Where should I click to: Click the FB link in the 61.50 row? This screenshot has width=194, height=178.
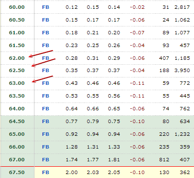pos(45,45)
